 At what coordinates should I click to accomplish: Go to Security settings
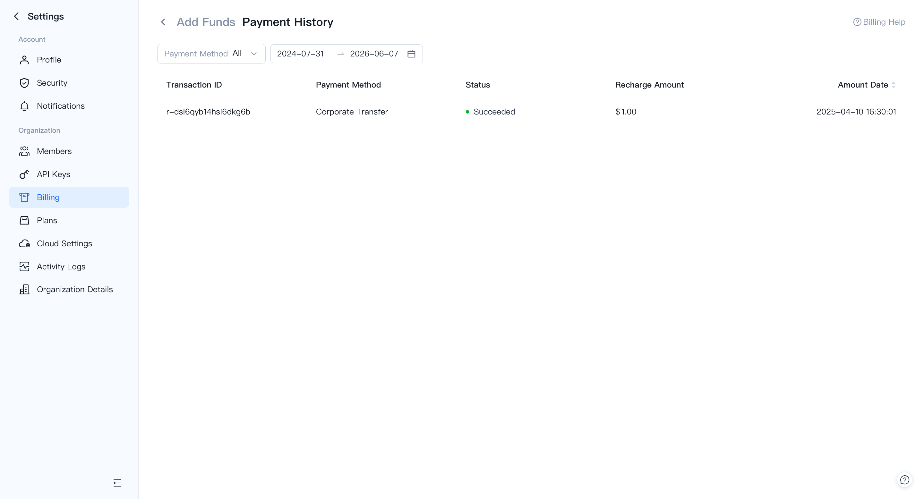pos(69,83)
